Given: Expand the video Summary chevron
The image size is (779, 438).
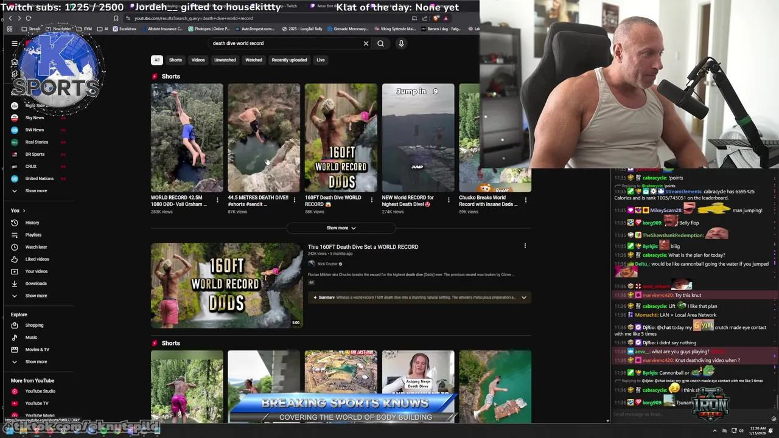Looking at the screenshot, I should 523,297.
